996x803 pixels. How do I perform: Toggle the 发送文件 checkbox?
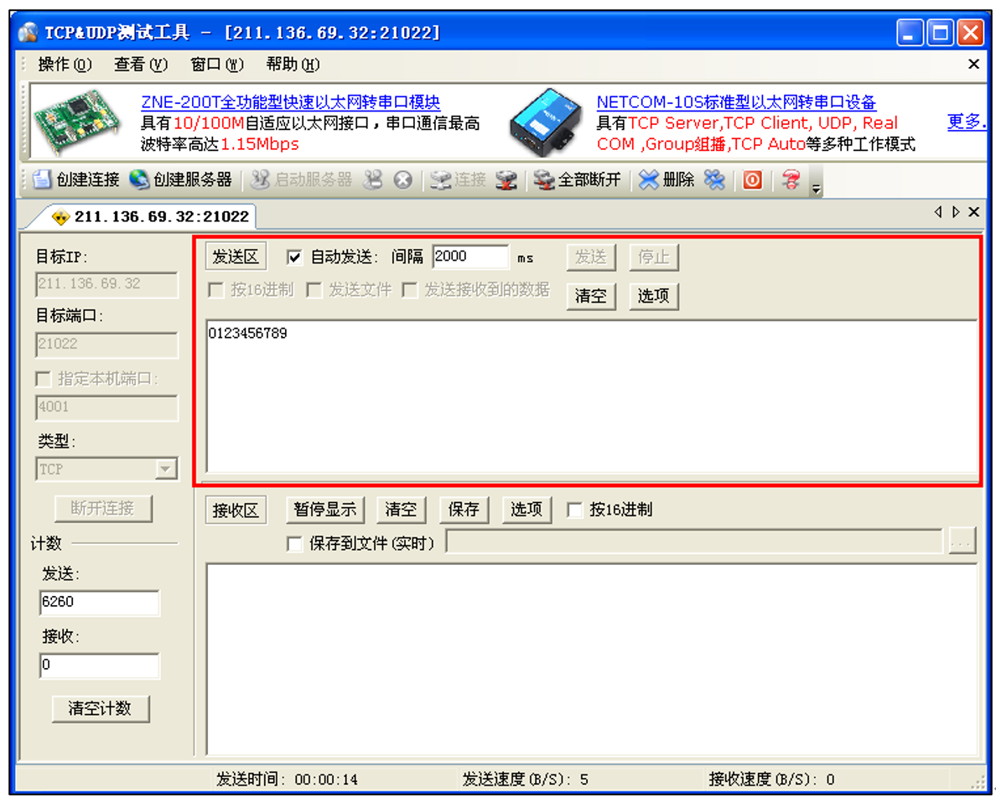pyautogui.click(x=314, y=290)
